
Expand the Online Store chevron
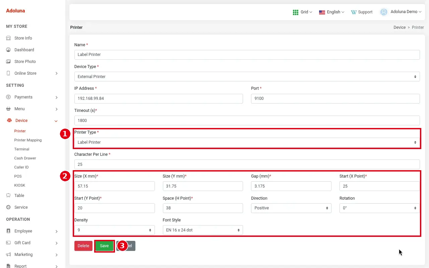click(56, 73)
